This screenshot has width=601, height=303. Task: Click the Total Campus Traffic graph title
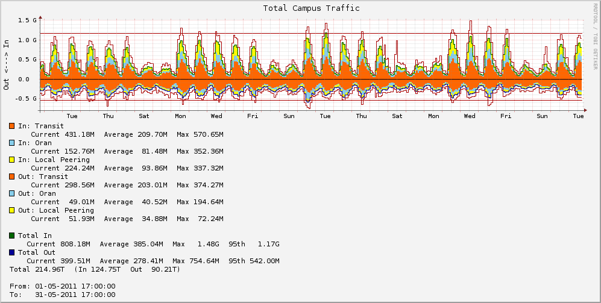pyautogui.click(x=311, y=8)
